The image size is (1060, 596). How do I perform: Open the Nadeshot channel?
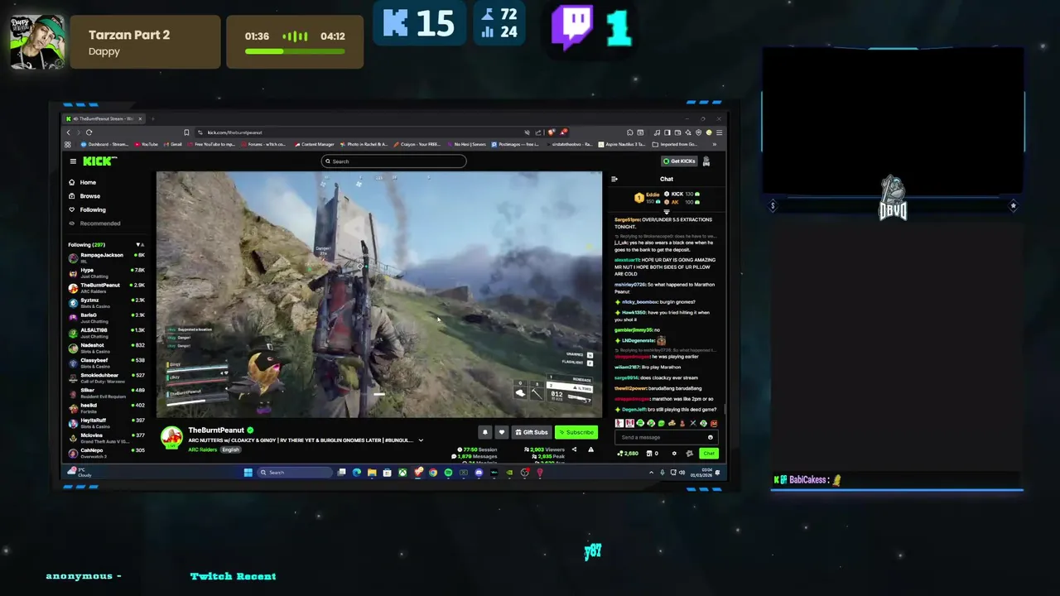click(x=107, y=348)
